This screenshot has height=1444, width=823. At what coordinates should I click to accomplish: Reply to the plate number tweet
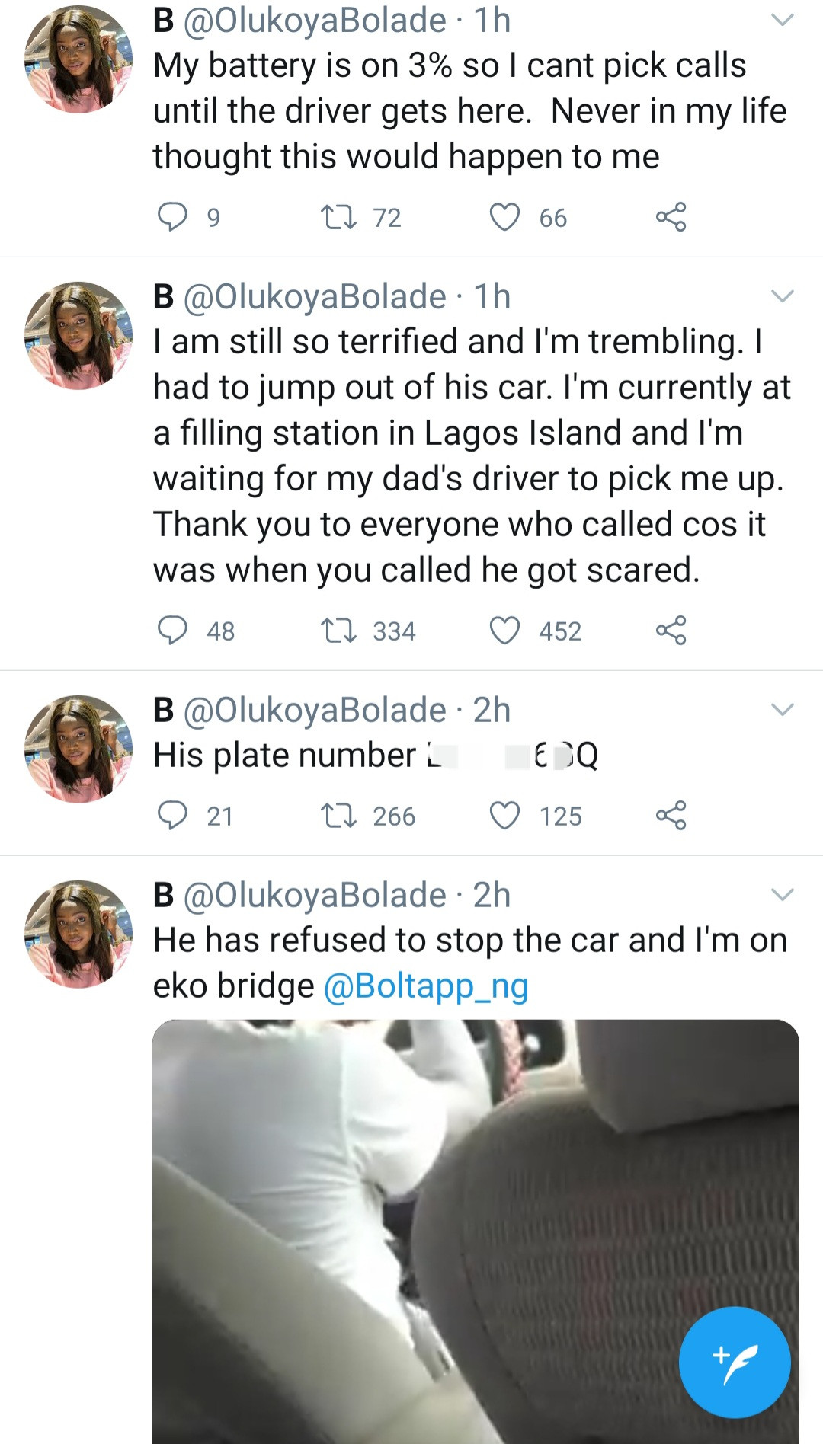tap(172, 816)
